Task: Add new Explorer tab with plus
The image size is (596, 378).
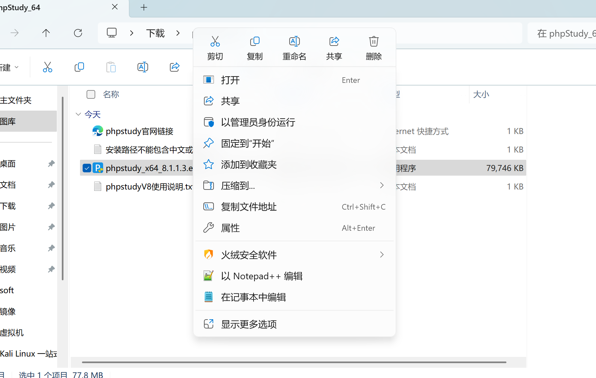Action: 144,7
